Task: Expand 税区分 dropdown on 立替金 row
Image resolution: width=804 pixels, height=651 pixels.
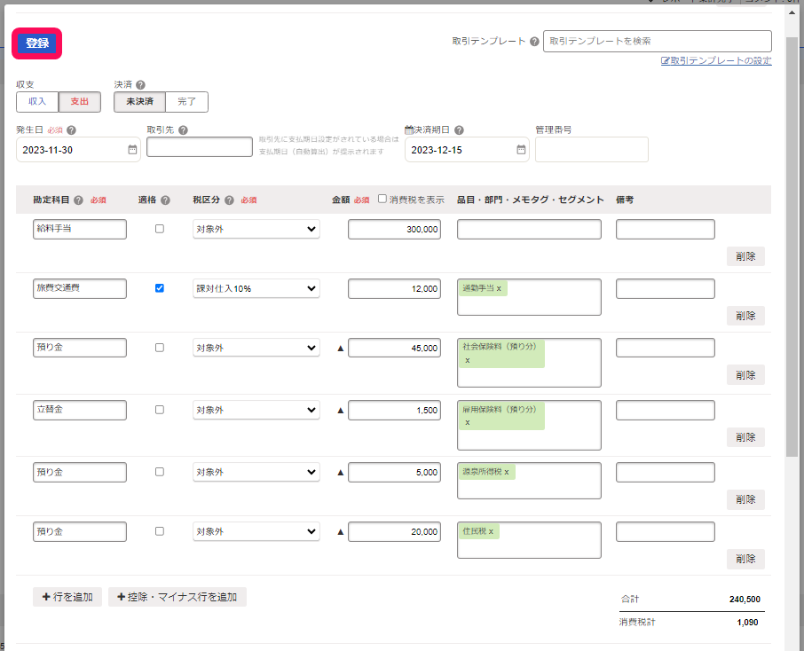Action: 256,410
